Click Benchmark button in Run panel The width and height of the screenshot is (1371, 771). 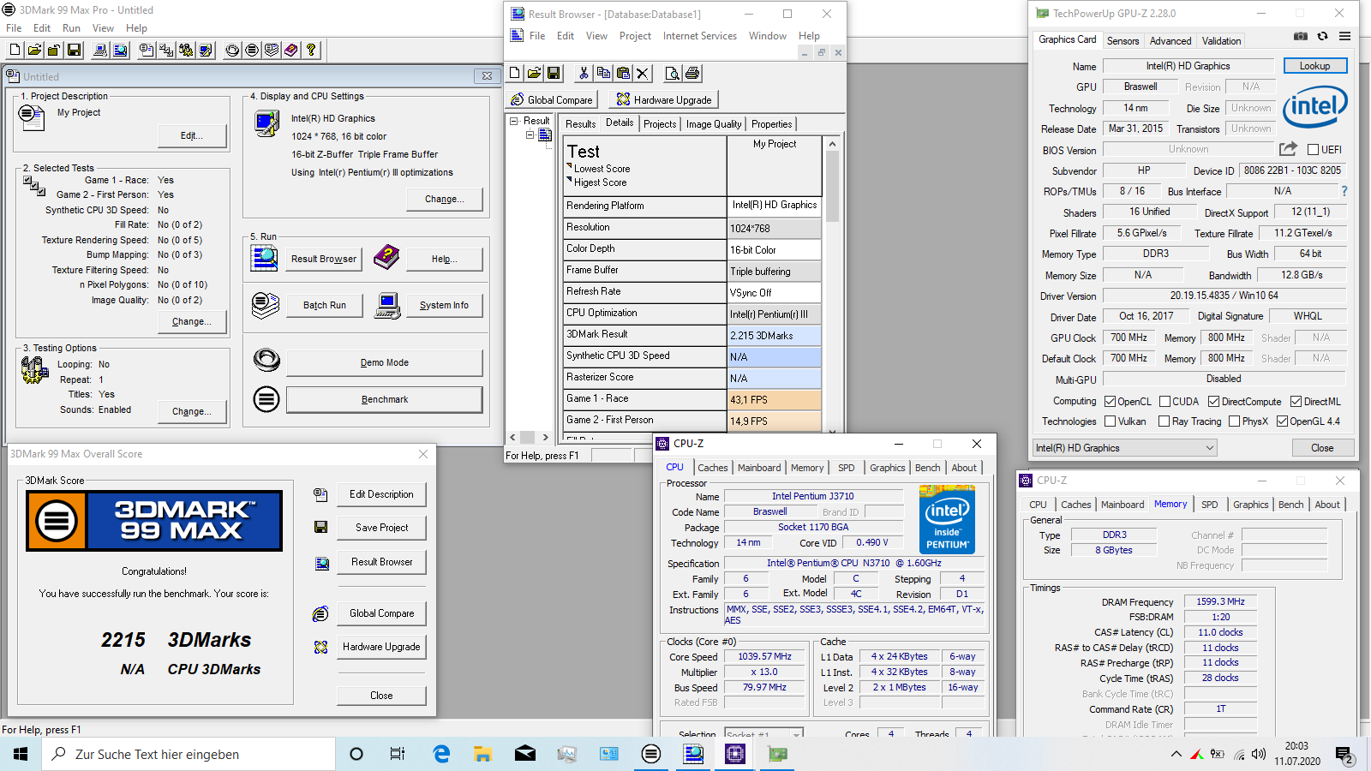(x=385, y=399)
